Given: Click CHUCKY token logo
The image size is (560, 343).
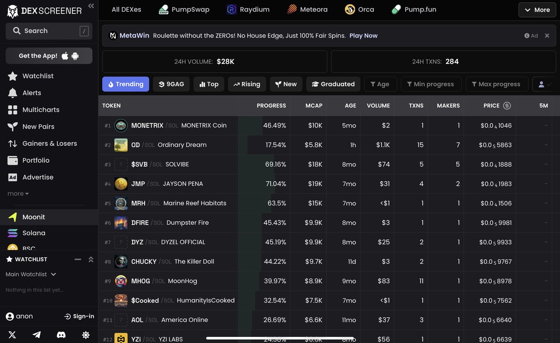Looking at the screenshot, I should click(121, 261).
